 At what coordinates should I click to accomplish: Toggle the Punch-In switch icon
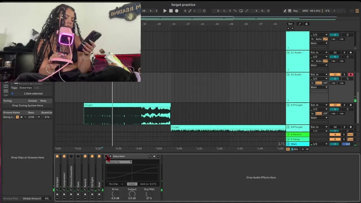click(x=235, y=11)
